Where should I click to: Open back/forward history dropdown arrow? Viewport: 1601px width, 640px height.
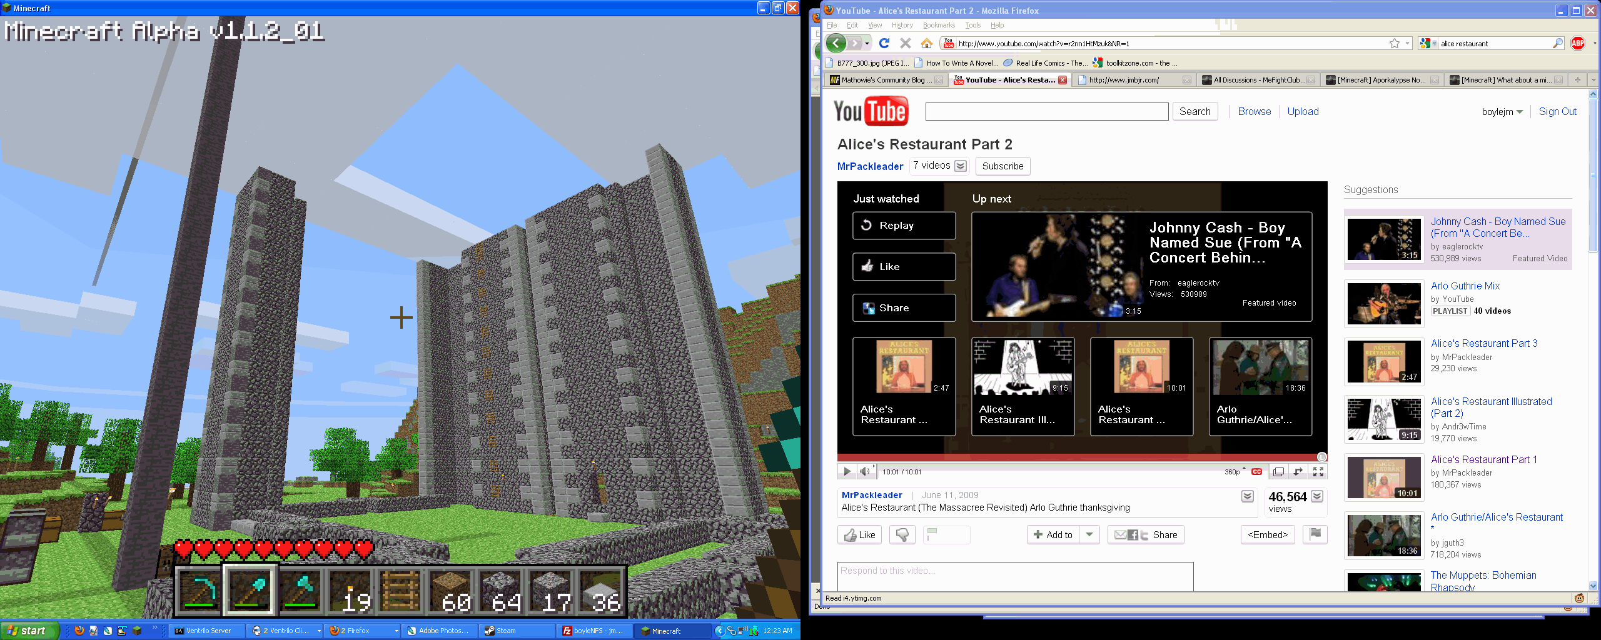click(x=867, y=43)
